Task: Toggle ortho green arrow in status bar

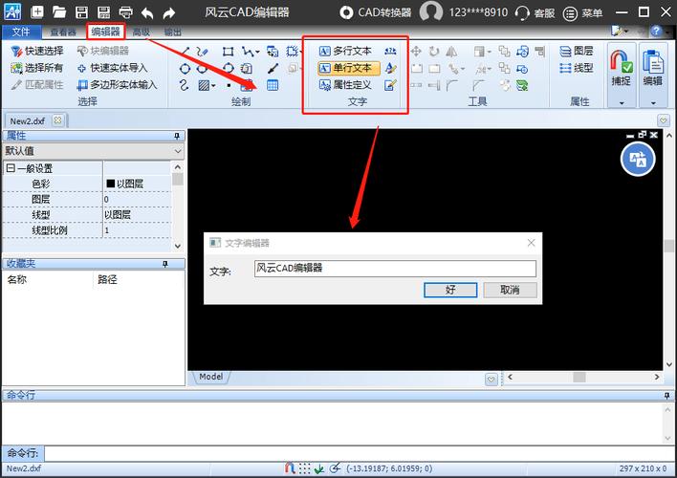Action: pyautogui.click(x=319, y=468)
